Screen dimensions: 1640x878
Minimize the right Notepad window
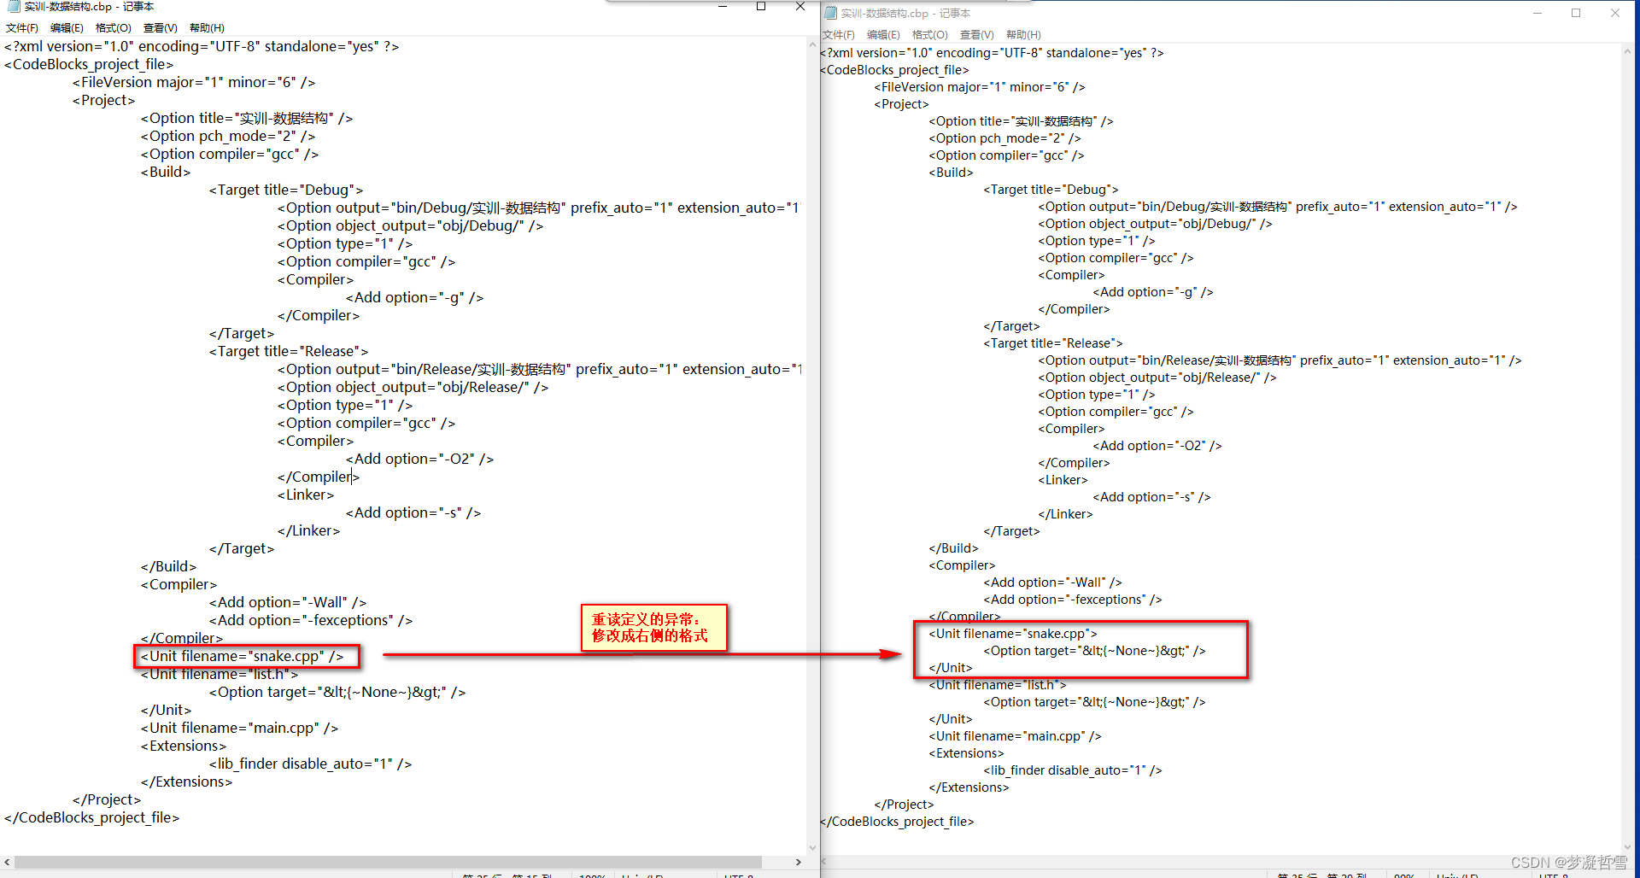click(x=1537, y=13)
